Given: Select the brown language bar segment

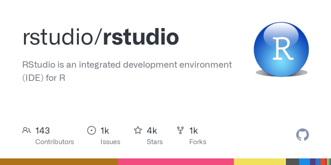Looking at the screenshot, I should pos(59,162).
